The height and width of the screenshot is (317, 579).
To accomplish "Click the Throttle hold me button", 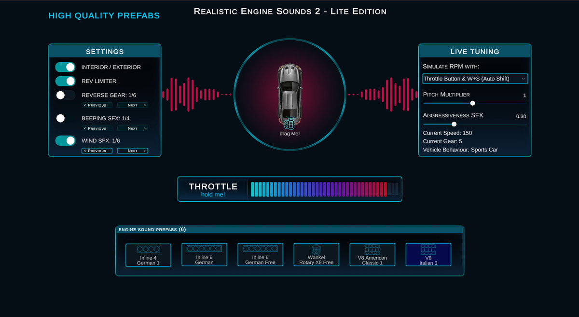I will (x=213, y=189).
